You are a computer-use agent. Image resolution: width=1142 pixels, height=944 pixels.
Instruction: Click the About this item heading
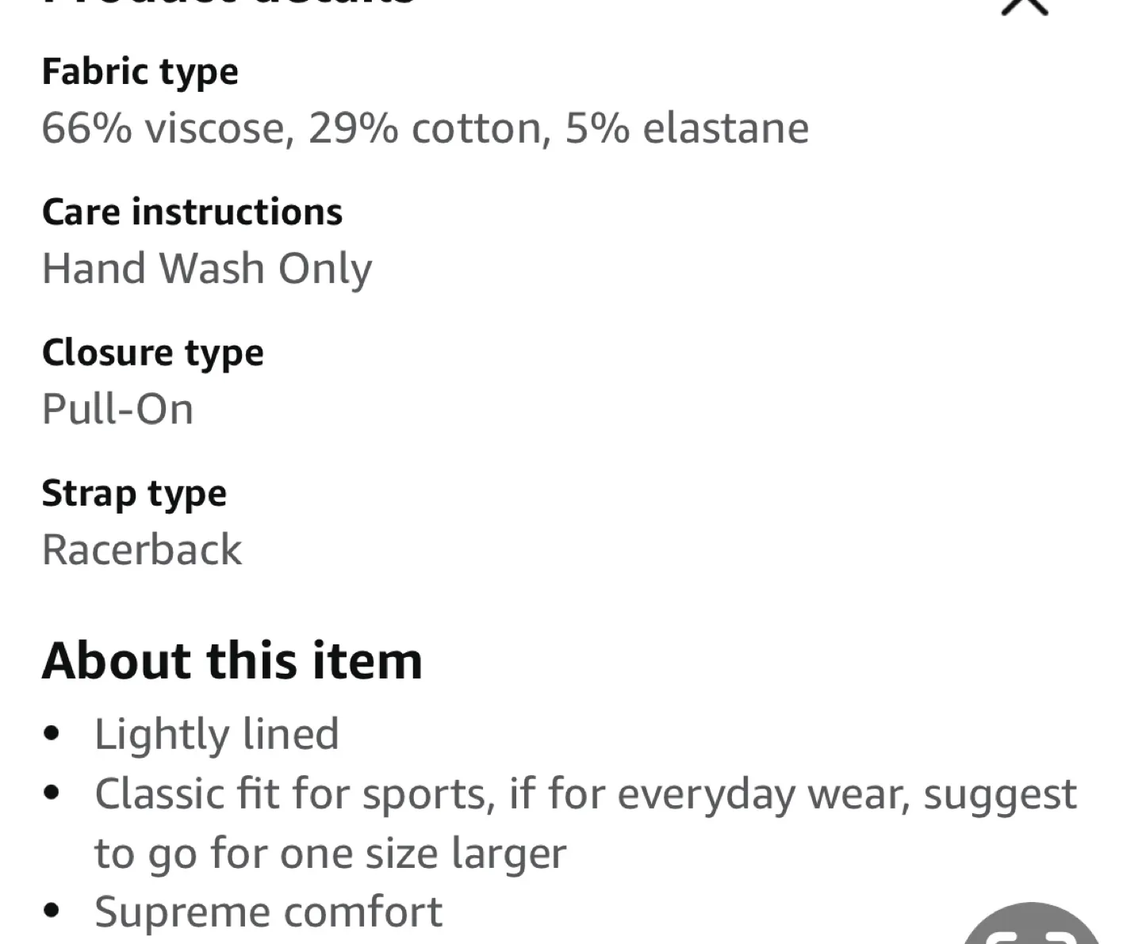[x=233, y=659]
